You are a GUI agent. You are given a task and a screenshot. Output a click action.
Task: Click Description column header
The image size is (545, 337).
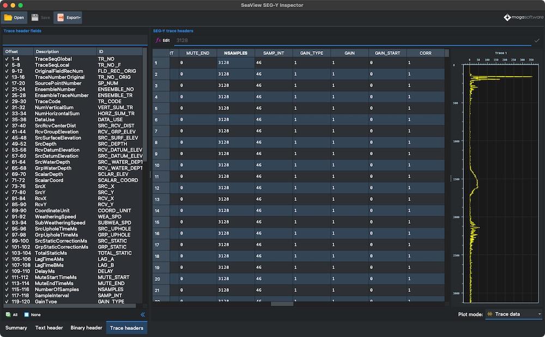coord(65,51)
